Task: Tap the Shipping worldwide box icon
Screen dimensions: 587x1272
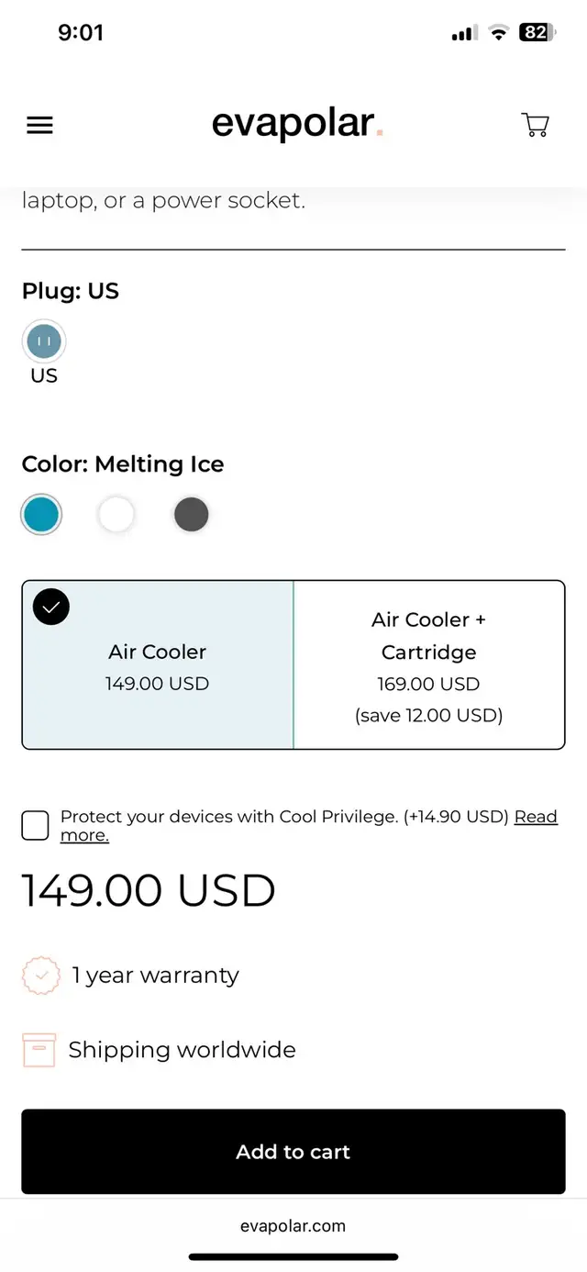Action: tap(39, 1050)
